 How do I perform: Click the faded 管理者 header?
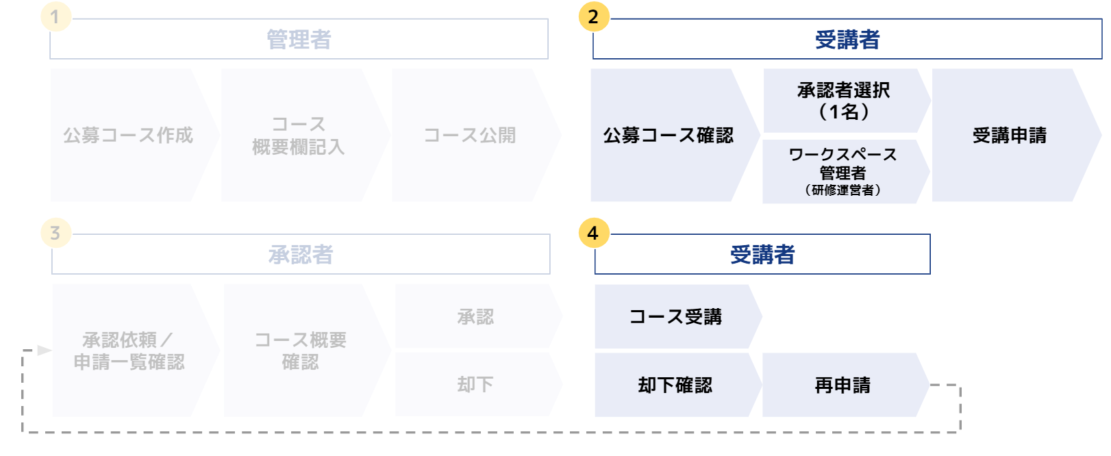click(x=299, y=39)
